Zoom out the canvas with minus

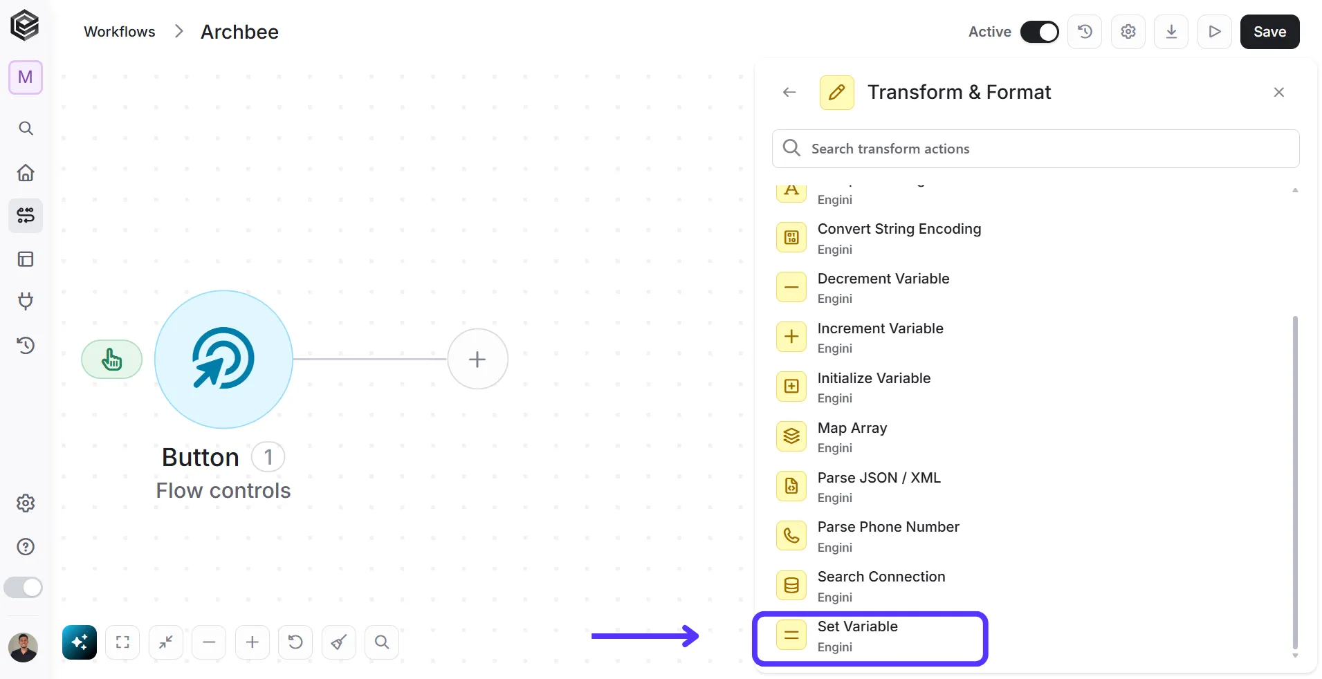coord(209,642)
